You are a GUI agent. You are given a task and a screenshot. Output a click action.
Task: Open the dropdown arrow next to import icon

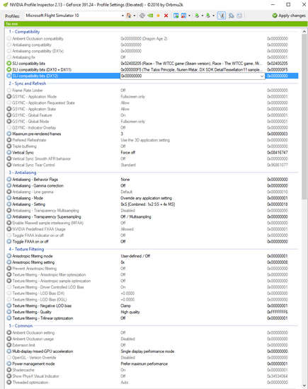(x=213, y=16)
